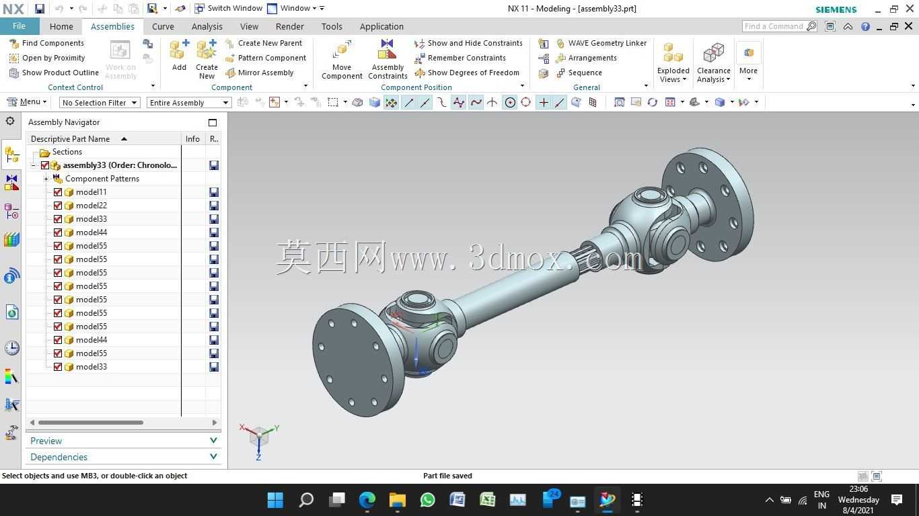
Task: Toggle the assembly33 root checkbox
Action: click(x=45, y=165)
